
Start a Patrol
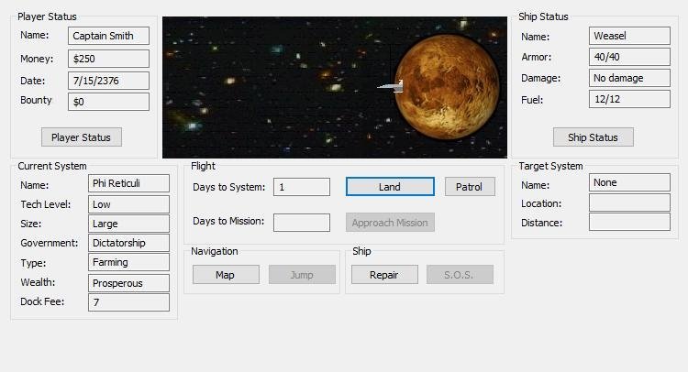point(470,187)
